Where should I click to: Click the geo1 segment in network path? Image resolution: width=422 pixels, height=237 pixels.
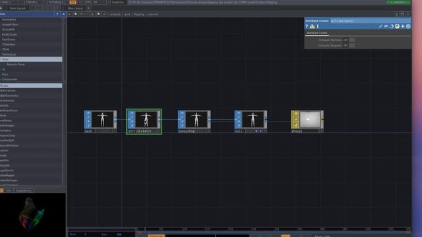point(127,14)
